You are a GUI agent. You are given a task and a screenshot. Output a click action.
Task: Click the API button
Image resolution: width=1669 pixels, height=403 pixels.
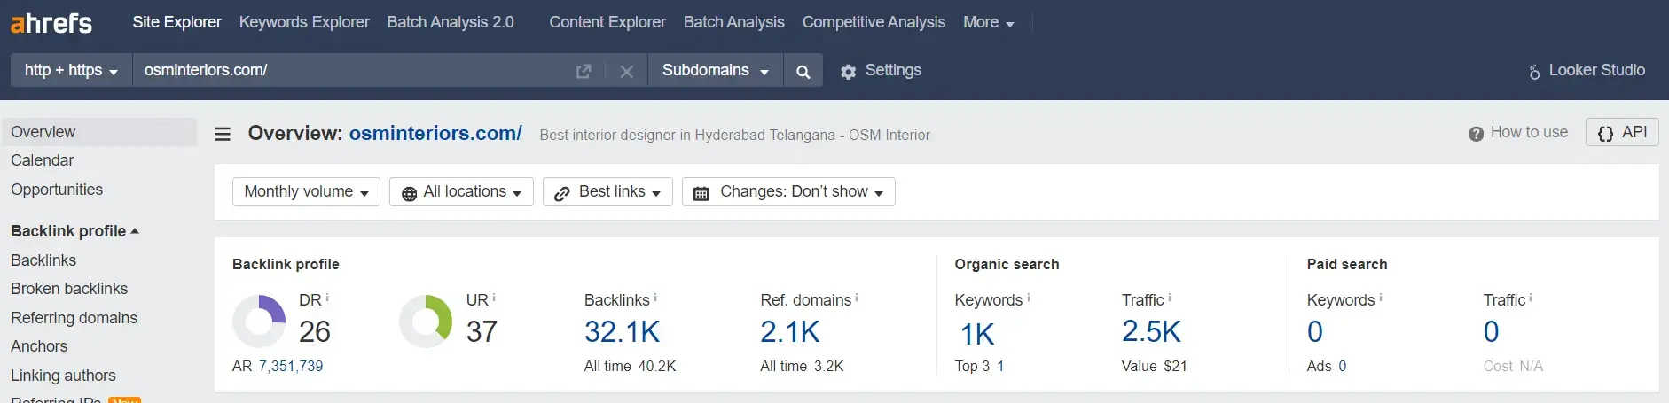[1622, 133]
